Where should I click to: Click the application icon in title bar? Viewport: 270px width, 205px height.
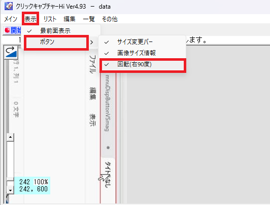9,6
